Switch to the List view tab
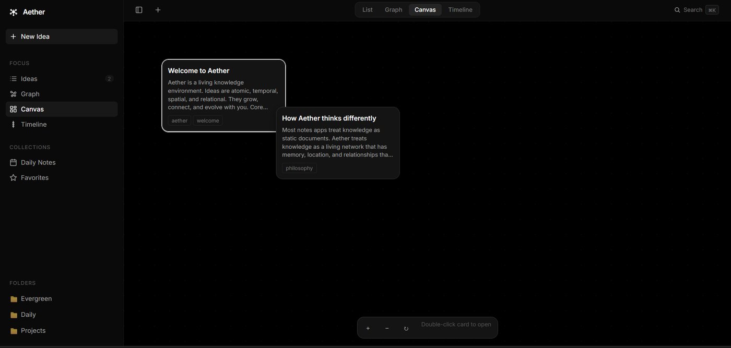This screenshot has height=348, width=731. point(368,10)
